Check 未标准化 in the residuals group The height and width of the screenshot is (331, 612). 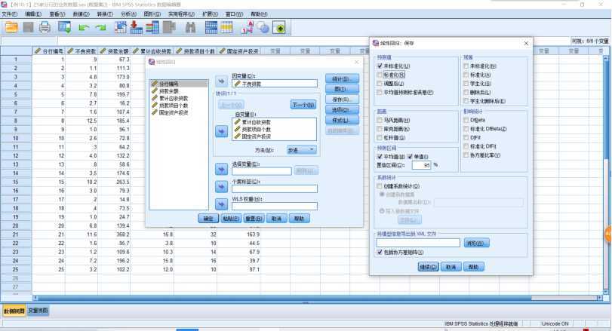[466, 66]
